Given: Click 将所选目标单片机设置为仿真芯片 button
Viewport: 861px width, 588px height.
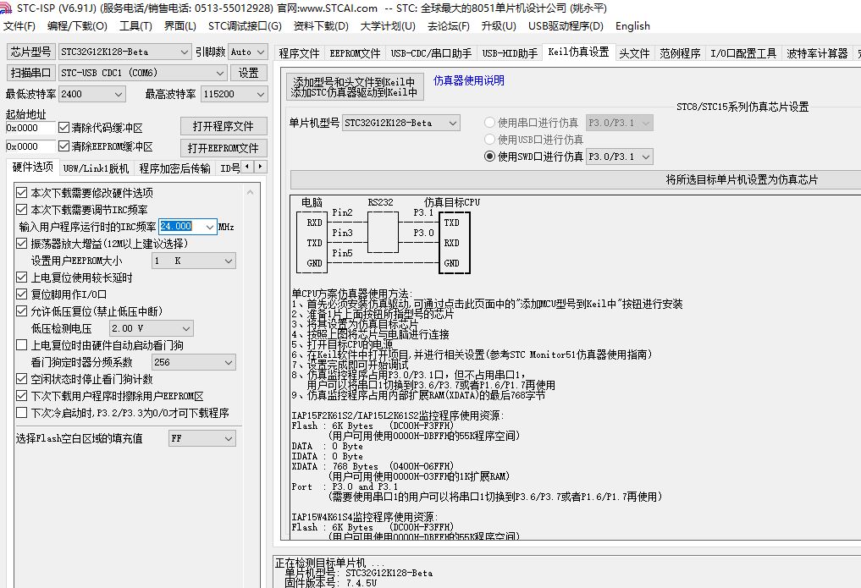Looking at the screenshot, I should coord(742,179).
